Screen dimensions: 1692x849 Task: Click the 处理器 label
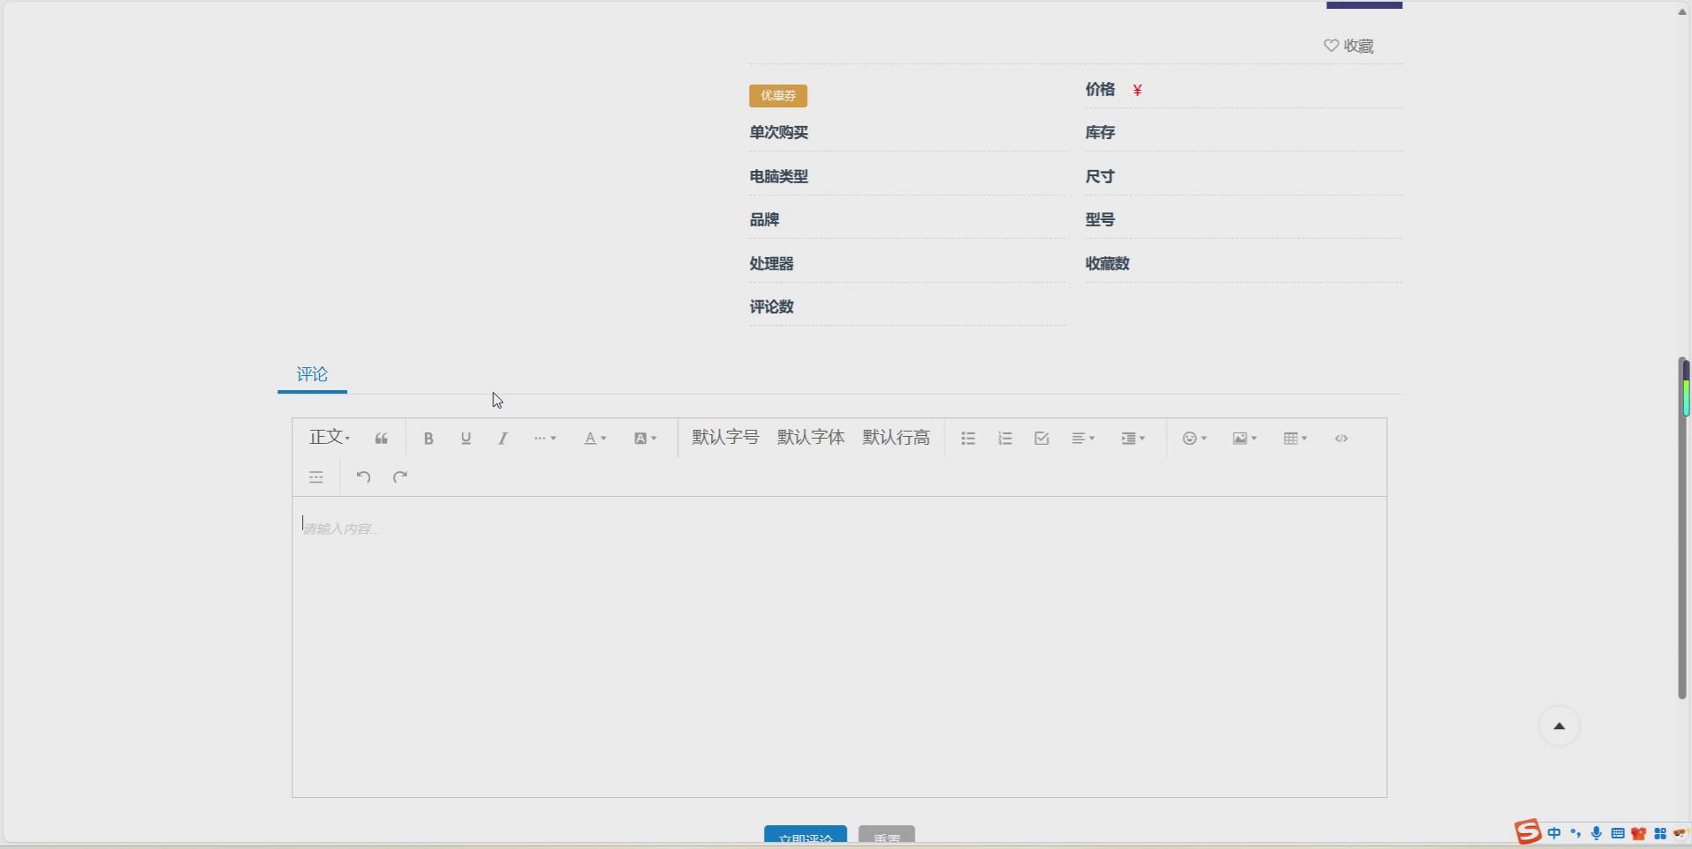[772, 263]
